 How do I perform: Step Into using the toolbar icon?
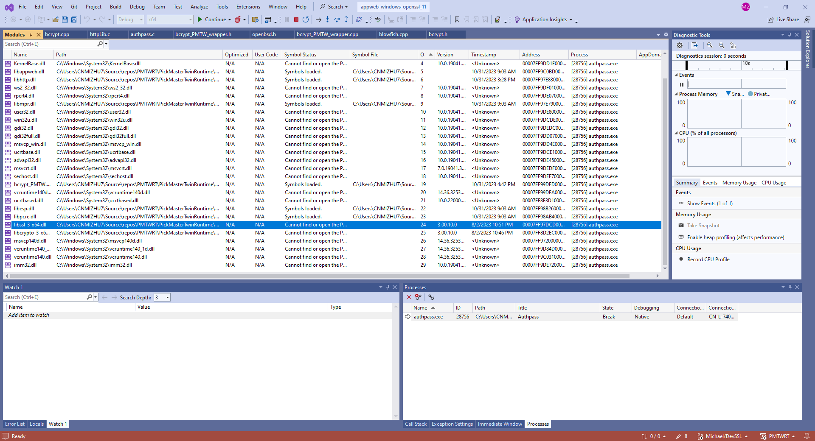pos(328,20)
